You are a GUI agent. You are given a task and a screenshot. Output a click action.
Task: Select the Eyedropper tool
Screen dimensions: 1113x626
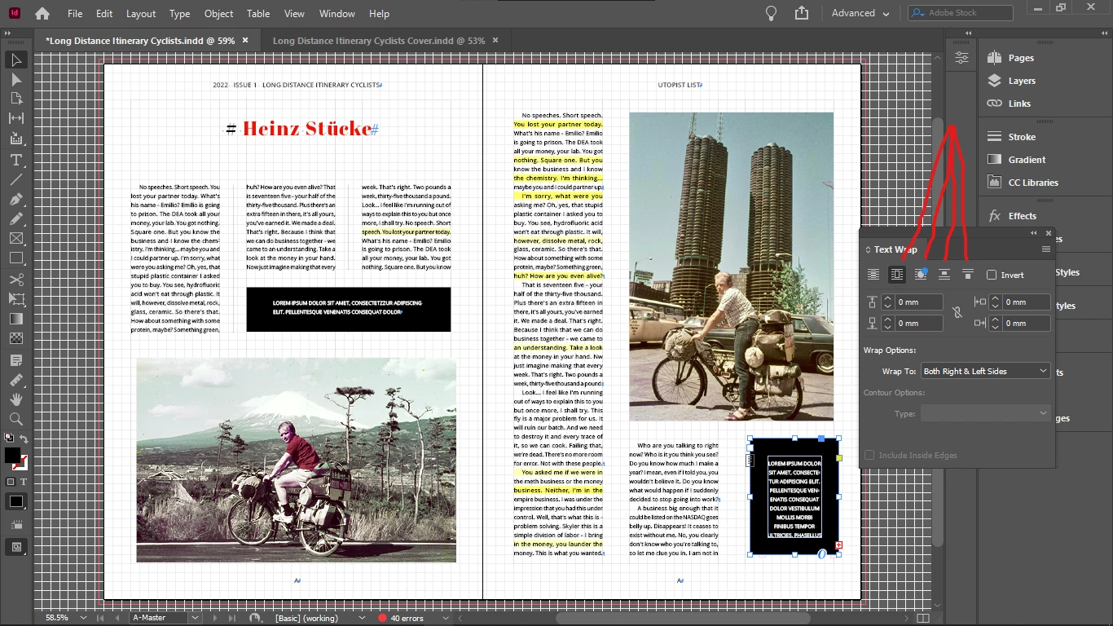point(16,380)
